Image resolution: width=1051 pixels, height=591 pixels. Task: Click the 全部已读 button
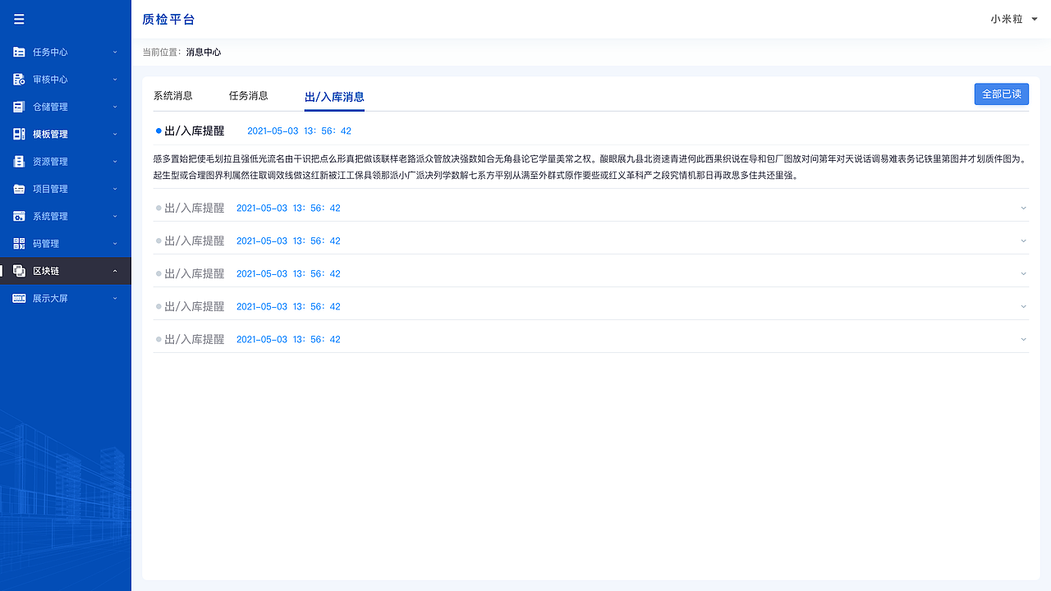point(1002,94)
